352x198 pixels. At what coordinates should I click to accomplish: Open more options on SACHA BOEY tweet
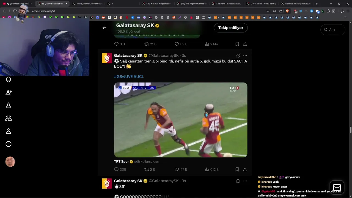tap(245, 56)
